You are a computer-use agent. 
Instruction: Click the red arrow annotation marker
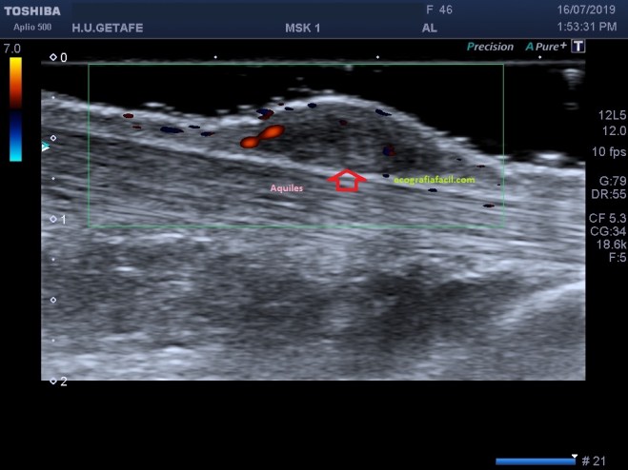[347, 180]
